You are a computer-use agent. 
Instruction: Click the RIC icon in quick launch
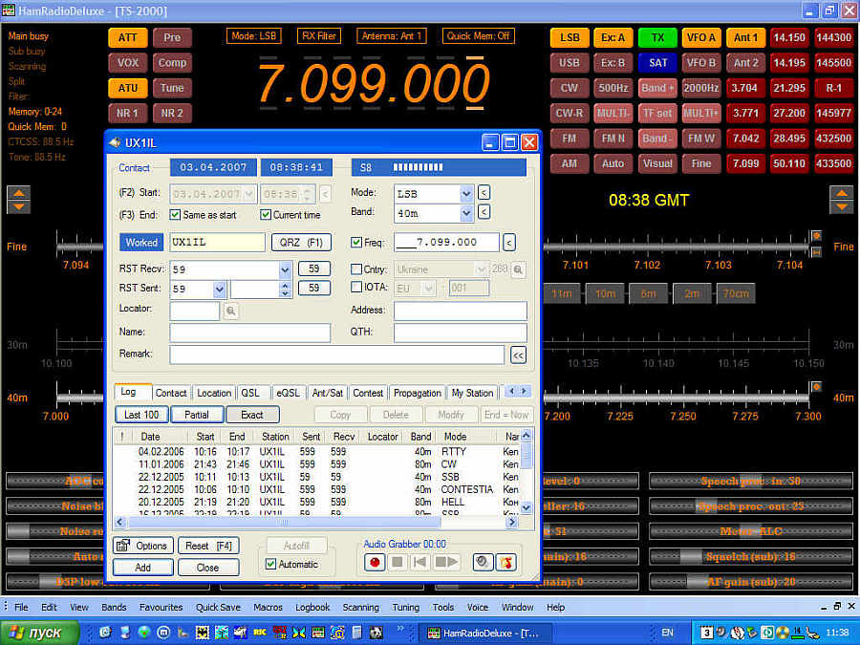coord(260,633)
